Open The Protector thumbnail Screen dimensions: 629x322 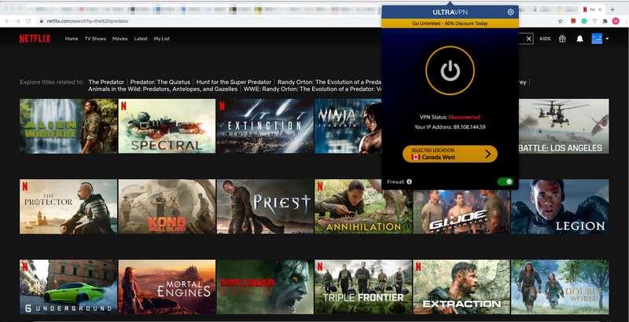tap(68, 207)
